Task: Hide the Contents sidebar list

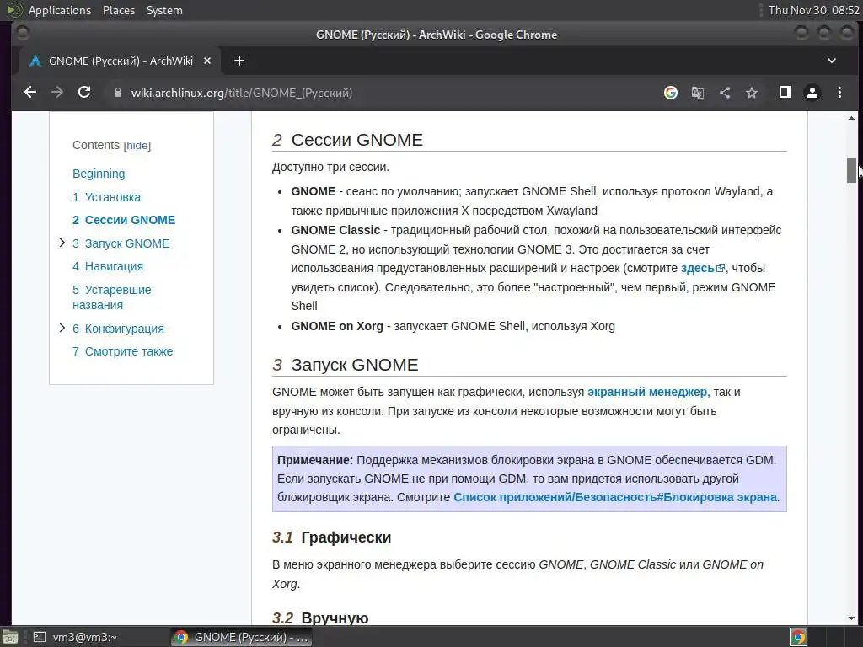Action: pyautogui.click(x=137, y=145)
